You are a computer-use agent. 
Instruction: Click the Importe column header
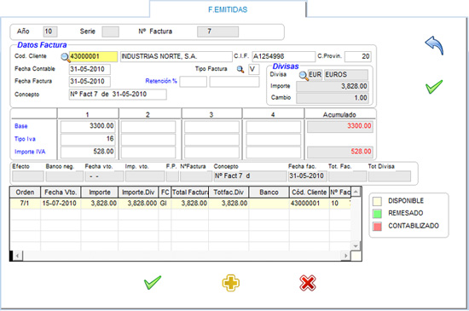pos(100,193)
